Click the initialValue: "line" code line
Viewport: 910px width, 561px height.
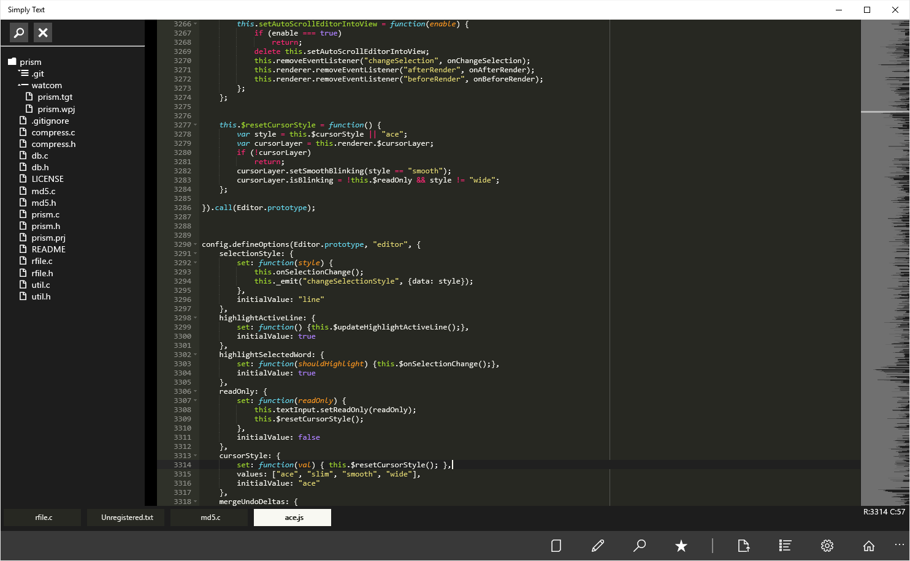pyautogui.click(x=280, y=299)
